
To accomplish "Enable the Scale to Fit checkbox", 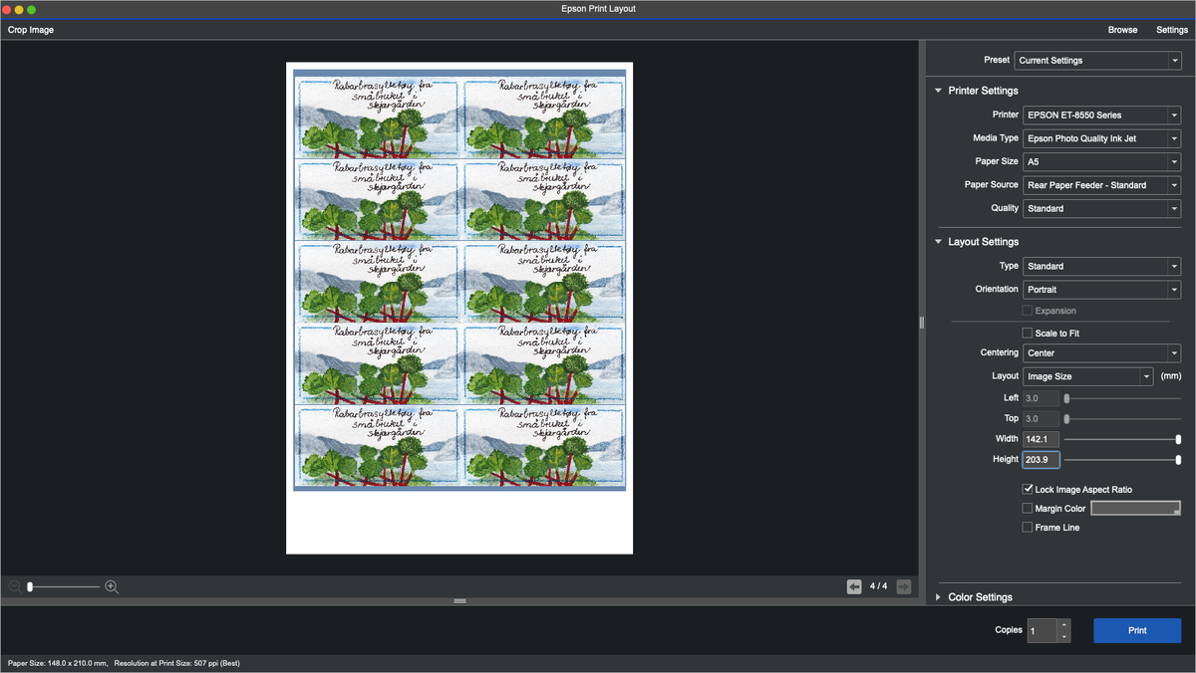I will point(1028,333).
